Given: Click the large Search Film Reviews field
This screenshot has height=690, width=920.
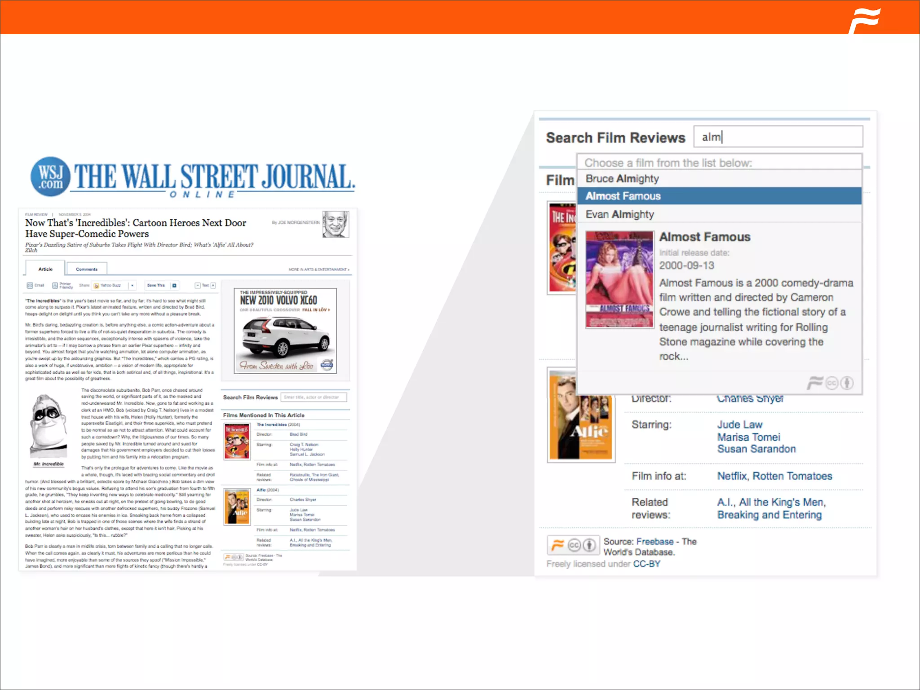Looking at the screenshot, I should pos(778,137).
